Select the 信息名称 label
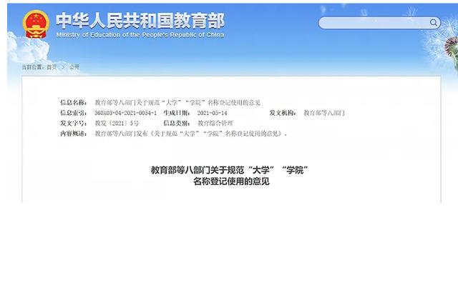The image size is (458, 305). pos(74,102)
